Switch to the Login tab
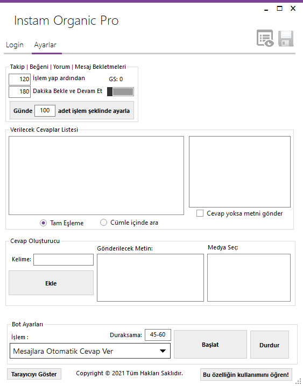The width and height of the screenshot is (303, 386). pyautogui.click(x=15, y=45)
